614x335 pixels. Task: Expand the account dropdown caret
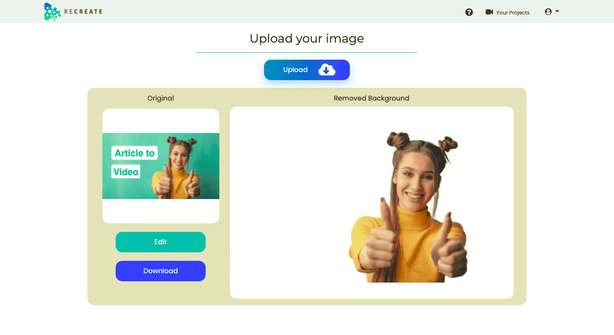[557, 12]
